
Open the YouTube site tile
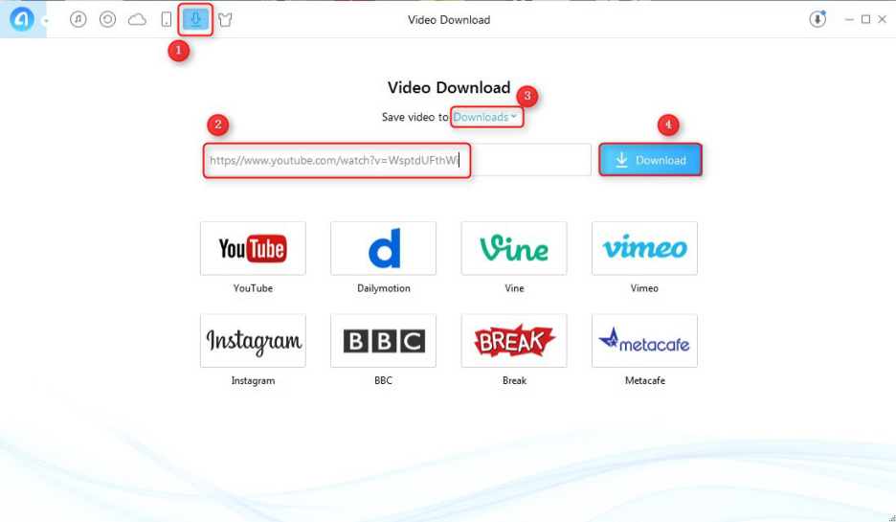click(253, 248)
